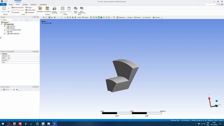Select Mesh in the outline tree

point(11,32)
